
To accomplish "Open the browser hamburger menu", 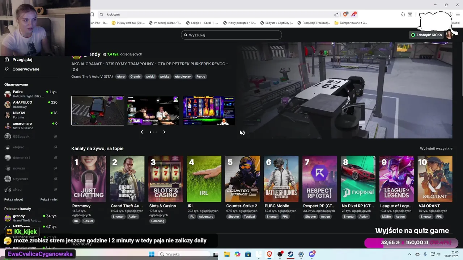I will pos(458,14).
